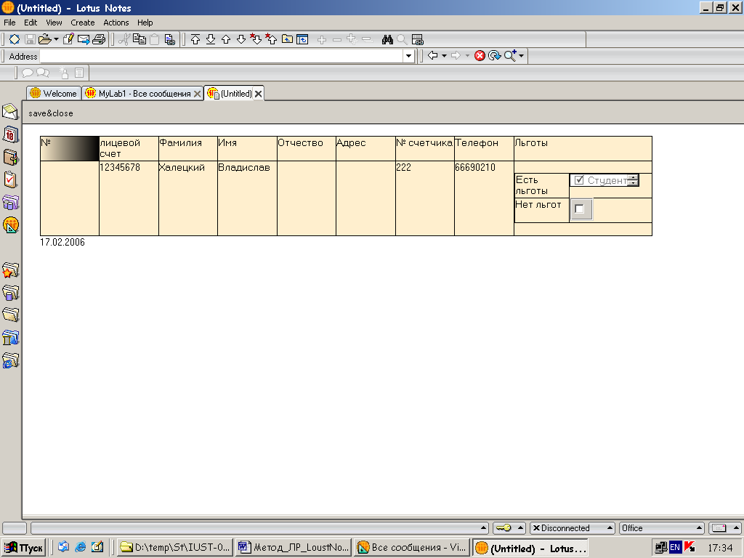Screen dimensions: 744x558
Task: Open the Disconnected status dropdown
Action: [x=573, y=528]
